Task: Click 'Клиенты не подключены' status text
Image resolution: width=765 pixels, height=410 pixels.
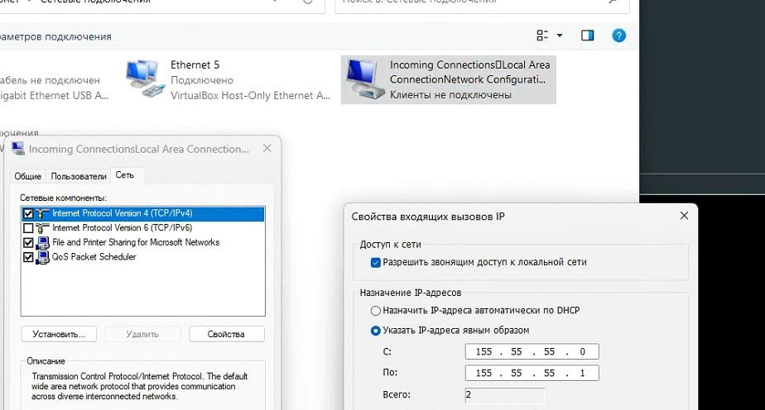Action: [x=450, y=95]
